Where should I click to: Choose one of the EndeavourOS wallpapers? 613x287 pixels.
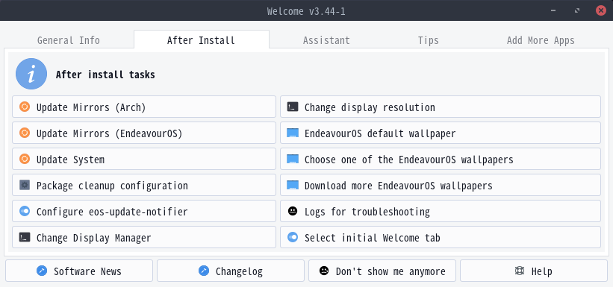point(441,159)
